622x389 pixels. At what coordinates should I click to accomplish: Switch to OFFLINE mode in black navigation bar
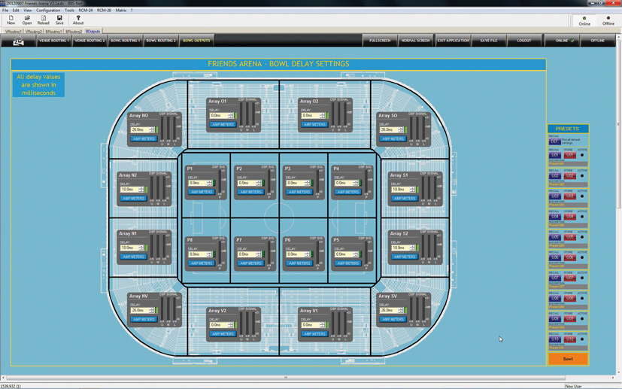pos(597,41)
